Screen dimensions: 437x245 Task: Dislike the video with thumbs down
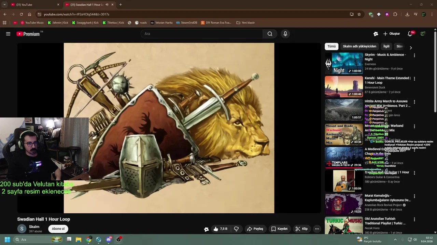(236, 229)
